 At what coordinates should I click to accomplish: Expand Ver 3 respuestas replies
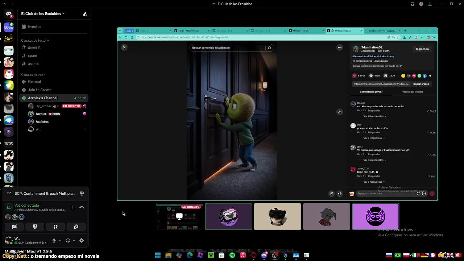click(x=374, y=182)
